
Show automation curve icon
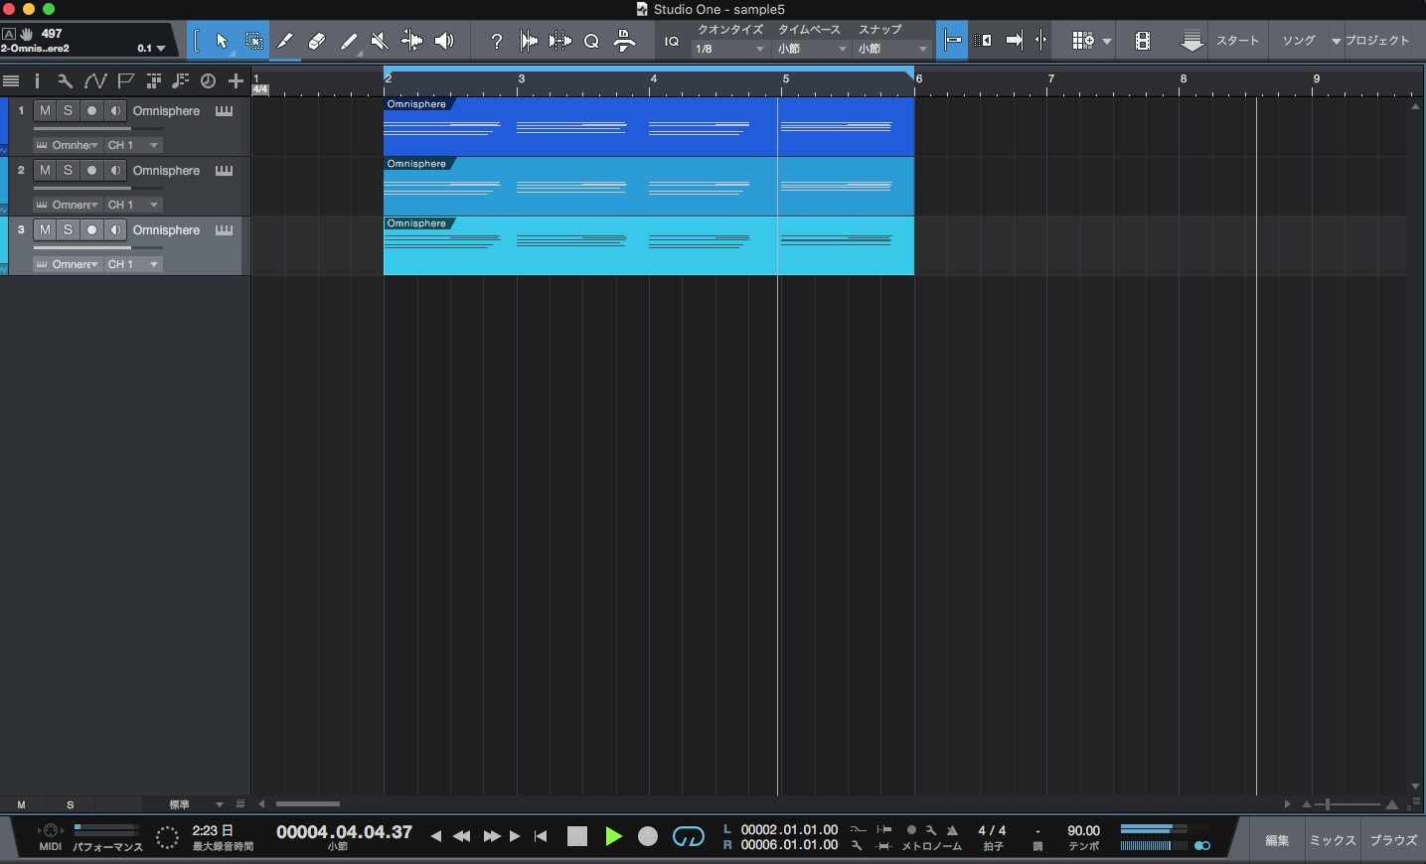point(95,81)
